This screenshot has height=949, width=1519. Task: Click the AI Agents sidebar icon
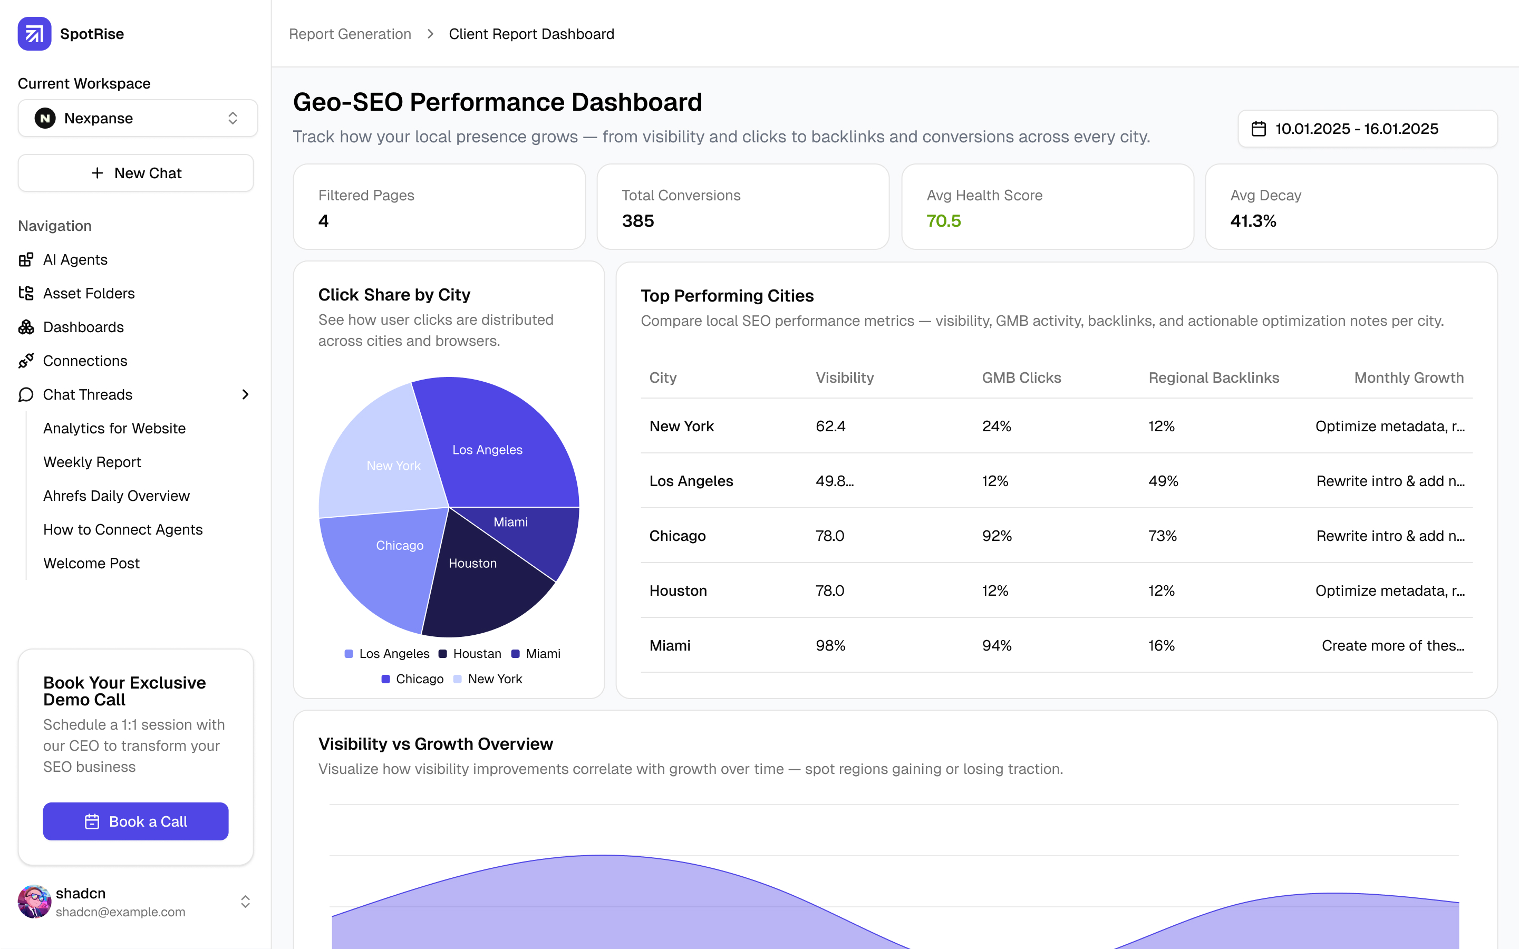[x=26, y=260]
